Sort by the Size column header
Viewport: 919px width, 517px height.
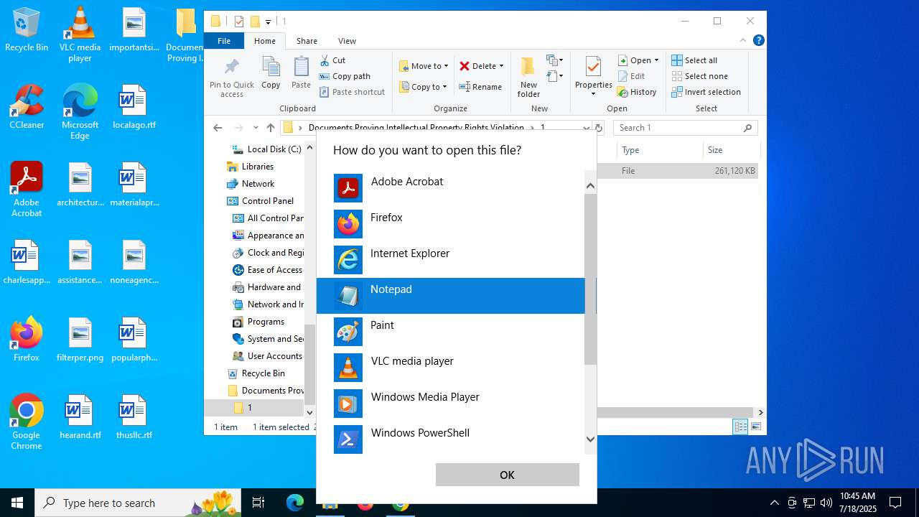coord(731,150)
